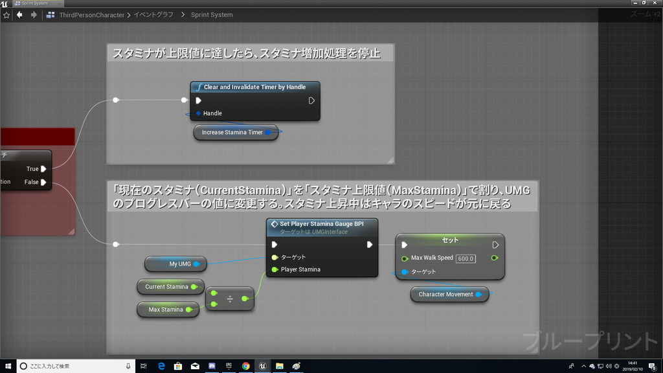Open volume control in system tray
663x373 pixels.
(x=609, y=367)
